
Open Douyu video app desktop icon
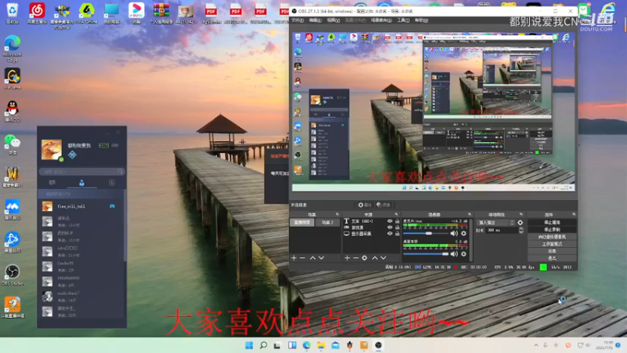(x=136, y=13)
